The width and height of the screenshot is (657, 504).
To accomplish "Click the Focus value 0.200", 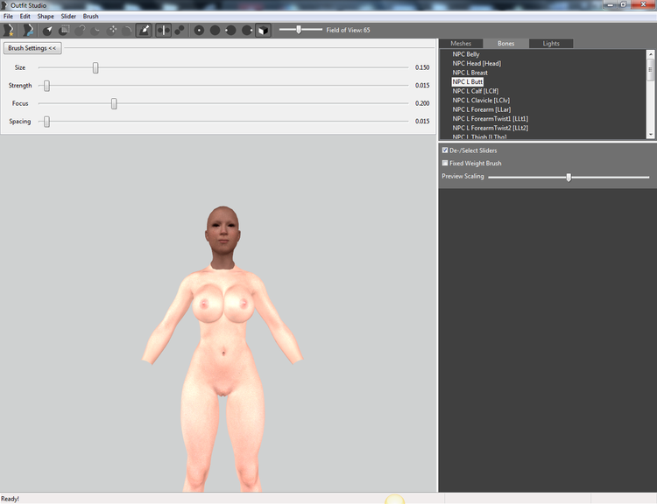I will (x=422, y=103).
